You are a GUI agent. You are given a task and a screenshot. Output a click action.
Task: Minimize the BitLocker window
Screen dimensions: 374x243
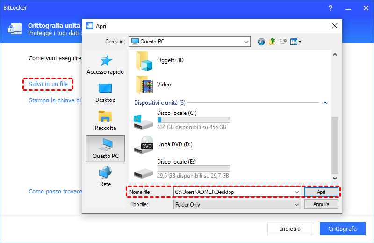click(x=348, y=8)
